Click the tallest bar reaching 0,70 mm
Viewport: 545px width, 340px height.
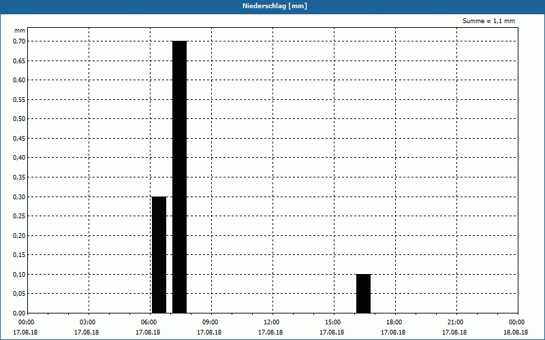click(180, 177)
